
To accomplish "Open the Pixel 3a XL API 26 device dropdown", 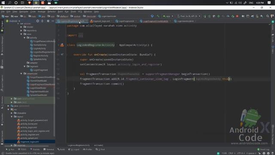I will pyautogui.click(x=189, y=16).
